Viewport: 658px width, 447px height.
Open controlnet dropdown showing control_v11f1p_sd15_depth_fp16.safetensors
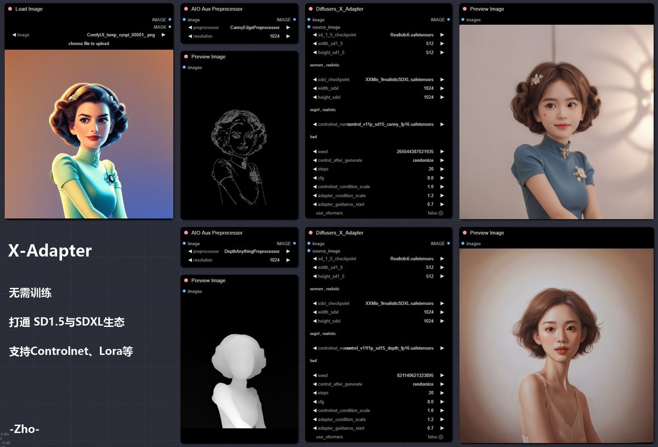378,348
